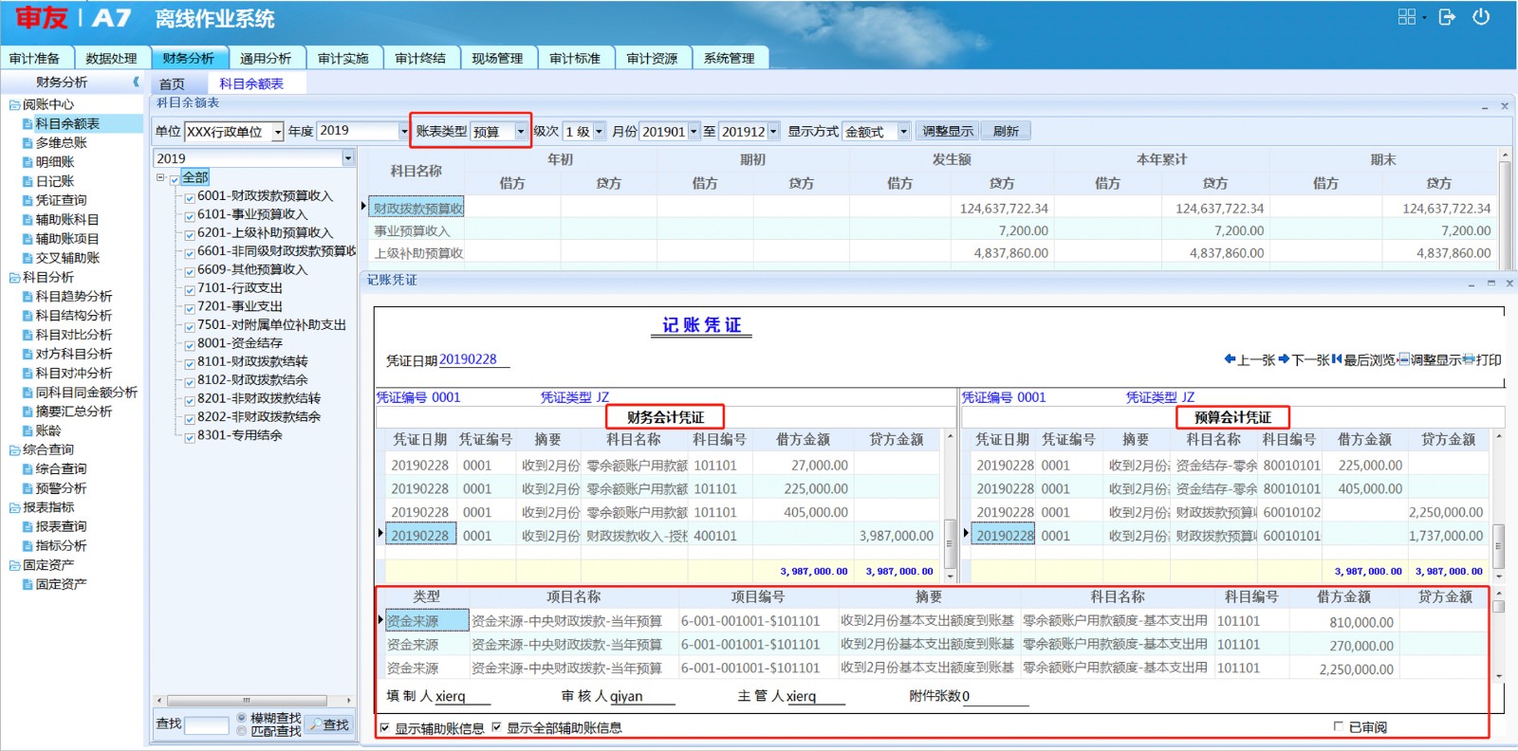Open the 账表类型 dropdown
This screenshot has height=751, width=1518.
pos(520,132)
